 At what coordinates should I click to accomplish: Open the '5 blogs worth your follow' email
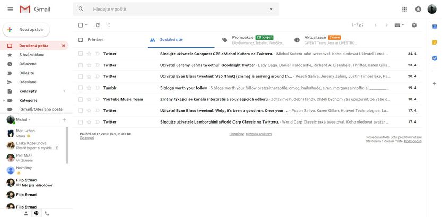pyautogui.click(x=247, y=88)
